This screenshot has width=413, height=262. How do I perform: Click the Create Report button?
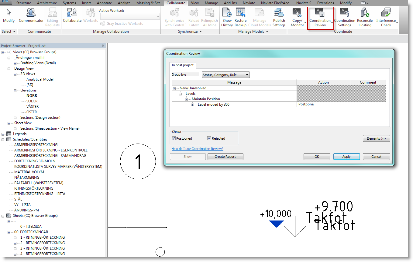tap(225, 157)
